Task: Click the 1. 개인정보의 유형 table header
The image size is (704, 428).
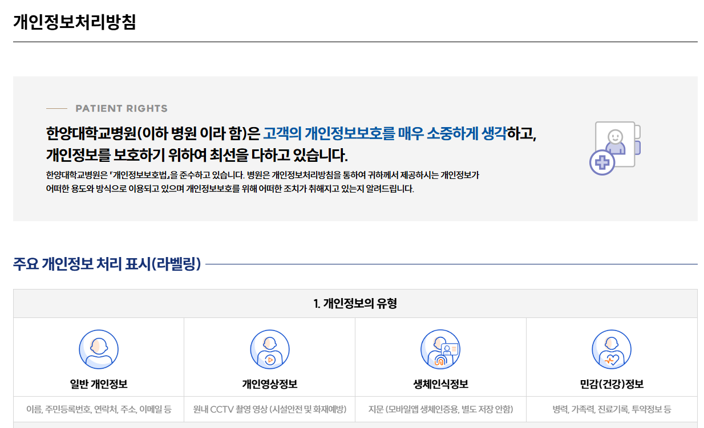Action: pyautogui.click(x=355, y=304)
